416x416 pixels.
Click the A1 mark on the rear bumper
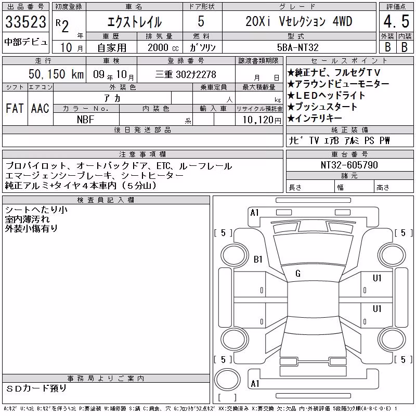click(x=255, y=384)
